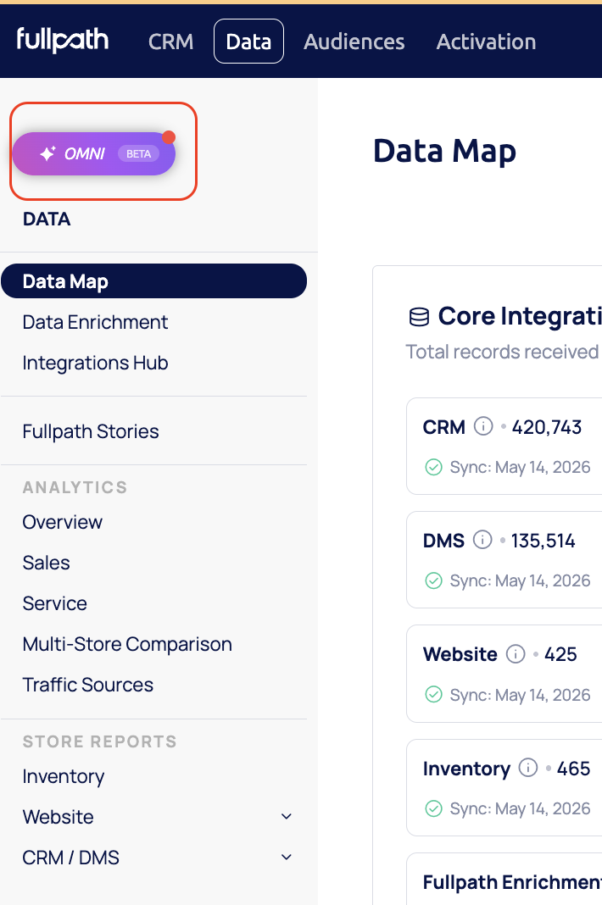Click the Inventory sync status checkmark
Image resolution: width=602 pixels, height=905 pixels.
pos(433,808)
